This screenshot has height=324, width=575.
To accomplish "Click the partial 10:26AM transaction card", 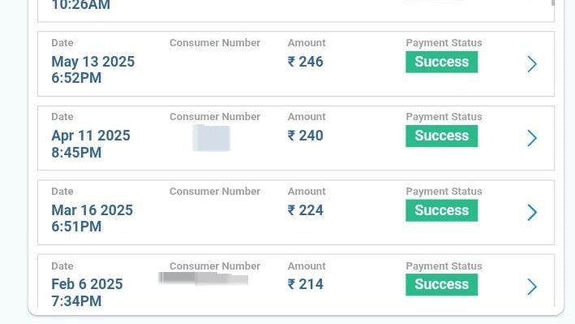I will [296, 11].
